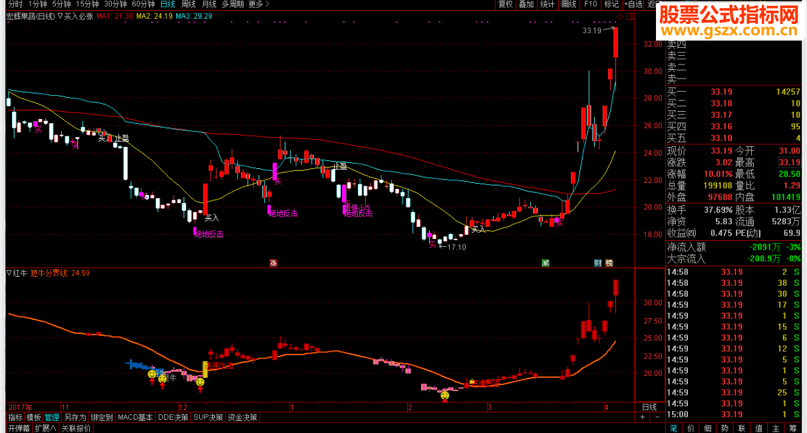This screenshot has width=807, height=433.
Task: Click the minus zoom button near 日线
Action: [658, 417]
